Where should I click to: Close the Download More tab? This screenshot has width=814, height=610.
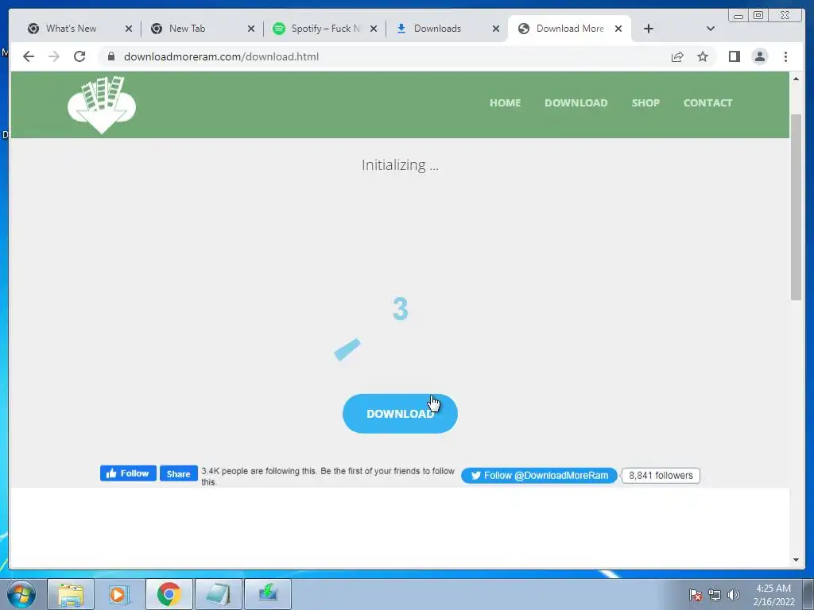click(x=618, y=29)
